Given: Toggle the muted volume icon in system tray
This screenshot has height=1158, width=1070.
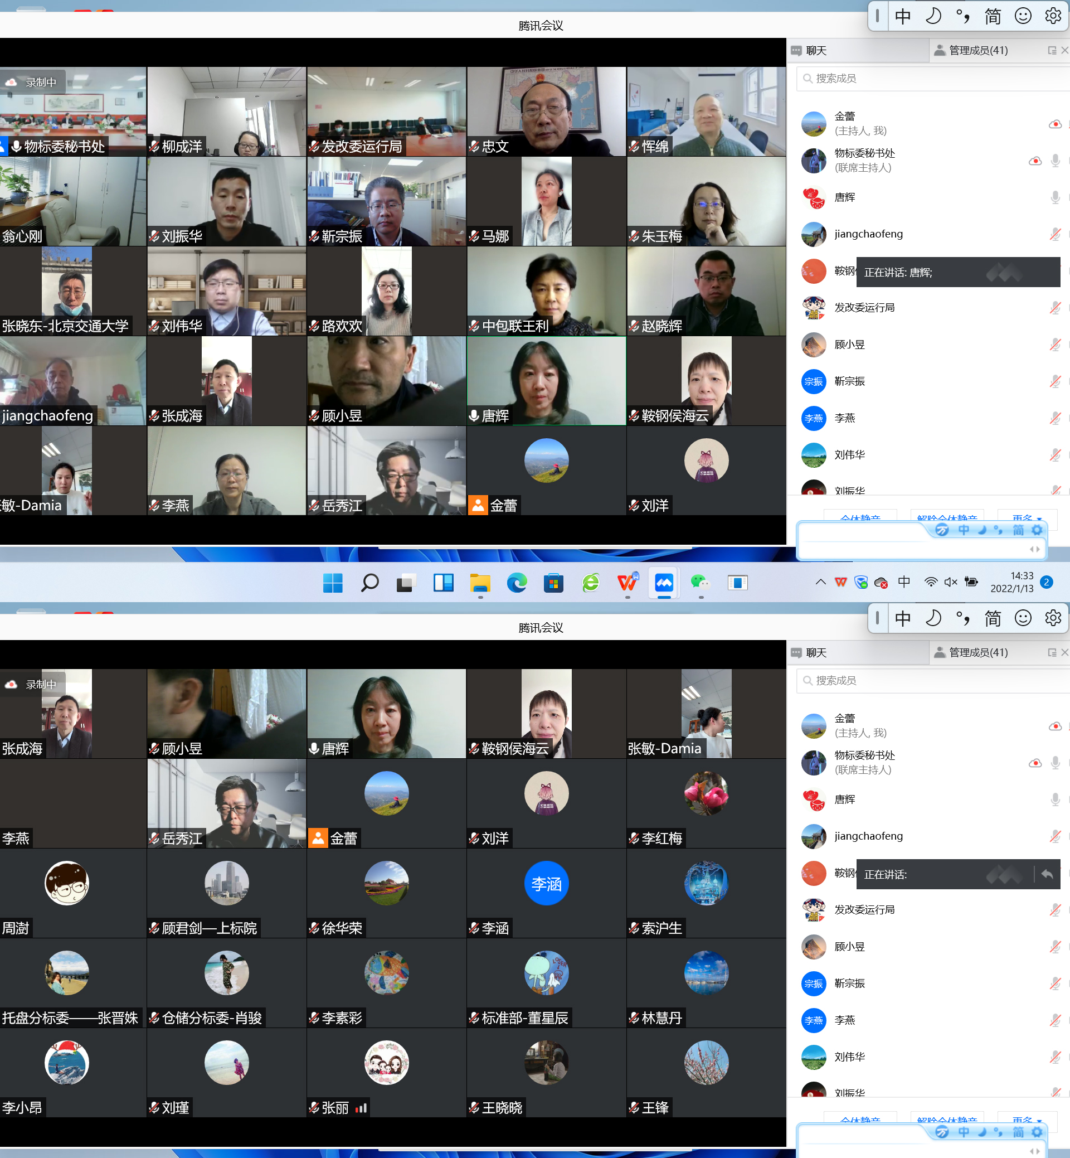Looking at the screenshot, I should pos(950,582).
